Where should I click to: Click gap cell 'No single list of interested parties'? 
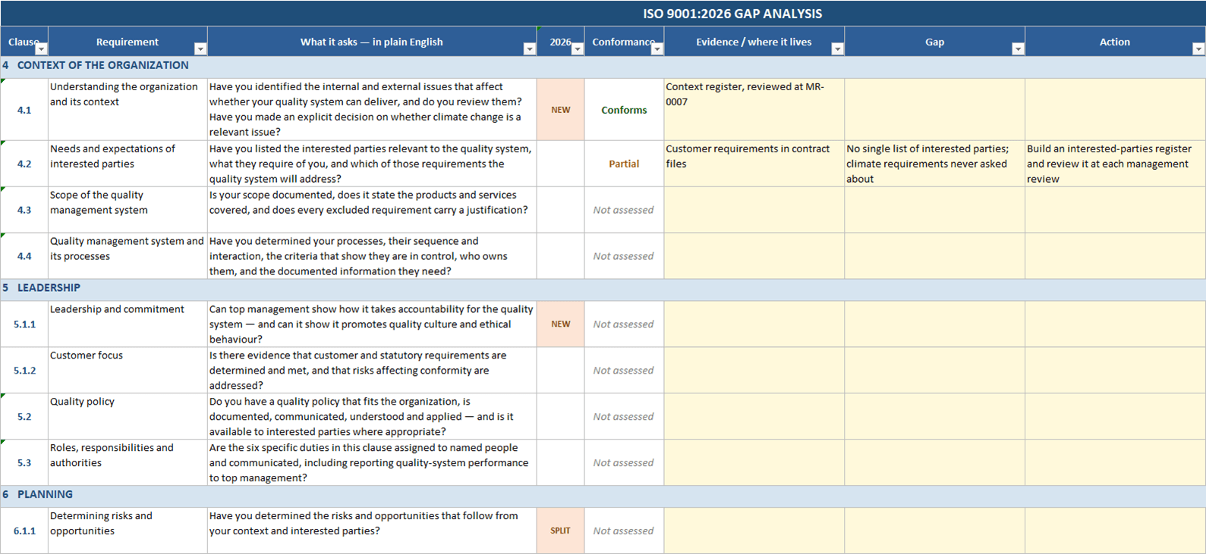point(935,164)
